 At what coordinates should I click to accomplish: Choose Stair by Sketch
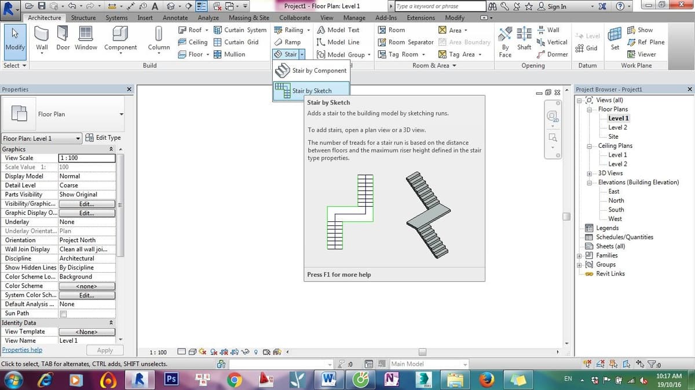pyautogui.click(x=311, y=90)
